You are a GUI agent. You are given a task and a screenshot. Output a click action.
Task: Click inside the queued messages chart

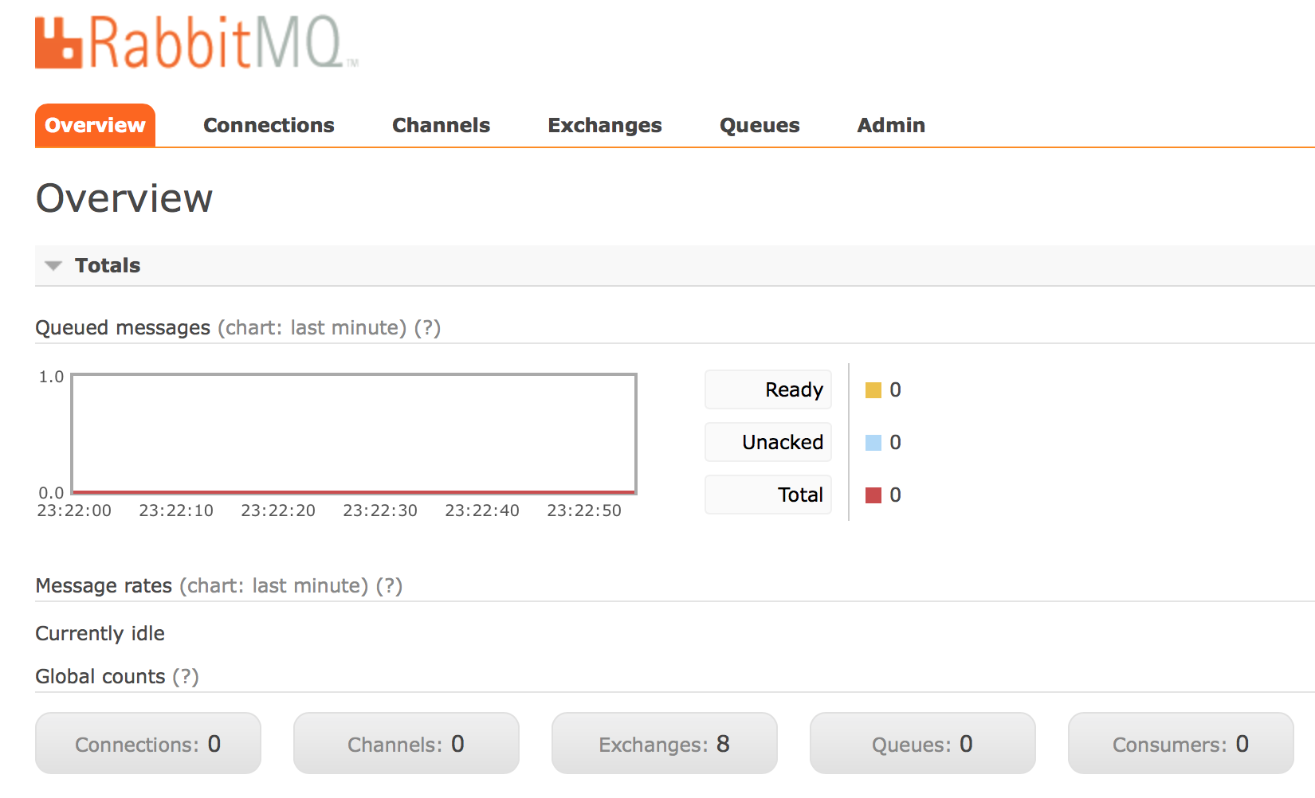pos(354,434)
